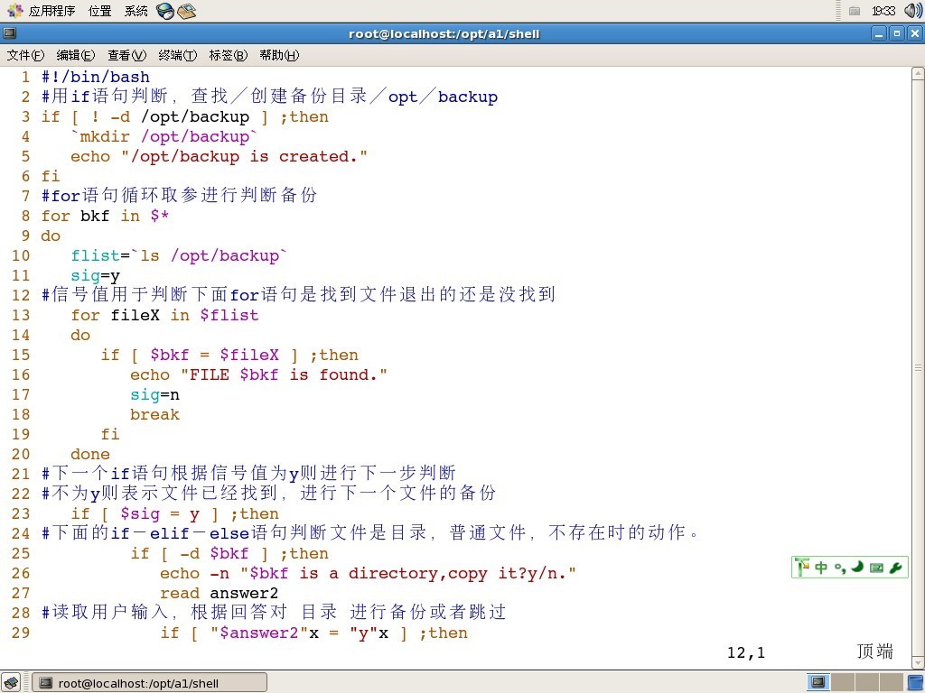Close the terminal window

pos(914,33)
